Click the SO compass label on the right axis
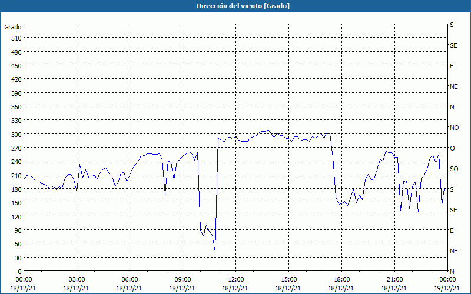471x294 pixels. 454,169
